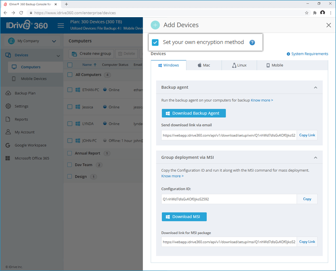Open the My Company dropdown
Image resolution: width=336 pixels, height=271 pixels.
(x=32, y=41)
